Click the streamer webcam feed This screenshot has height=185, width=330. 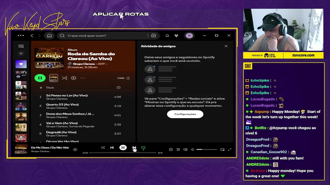pos(283,30)
